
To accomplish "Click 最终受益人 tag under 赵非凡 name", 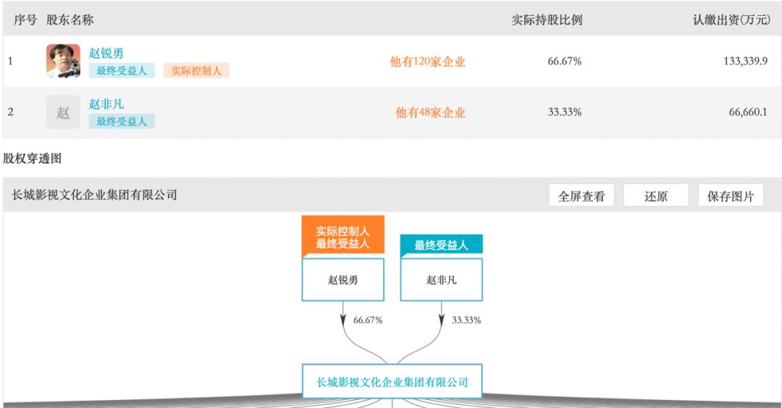I will (122, 122).
